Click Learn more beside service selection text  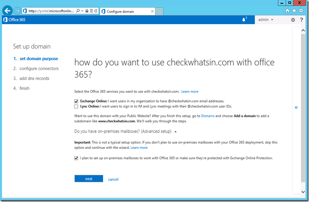(190, 91)
